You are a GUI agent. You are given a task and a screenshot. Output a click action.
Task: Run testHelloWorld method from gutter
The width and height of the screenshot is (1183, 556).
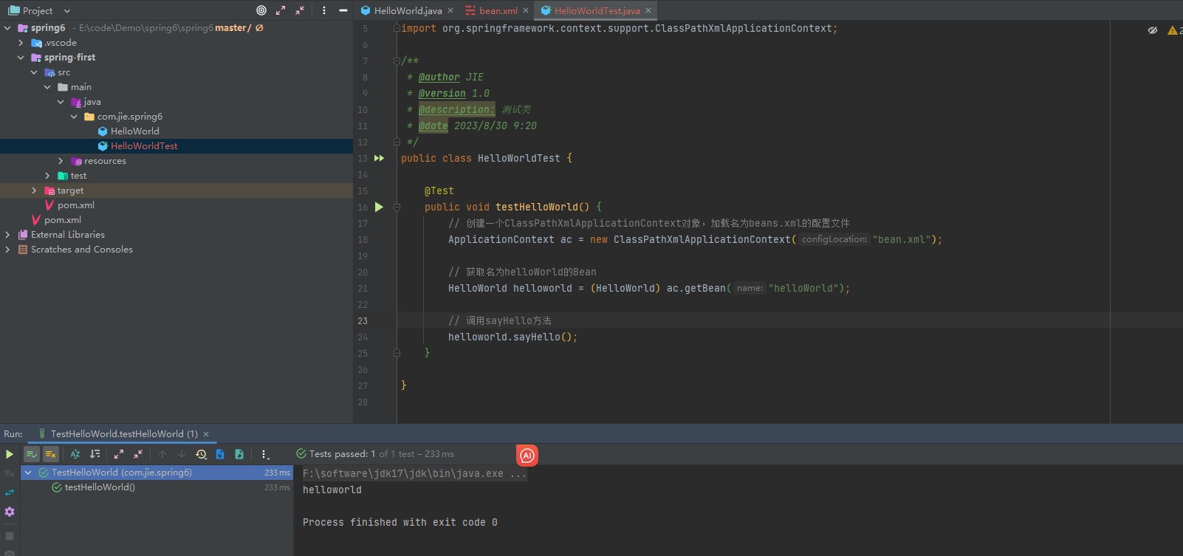379,207
